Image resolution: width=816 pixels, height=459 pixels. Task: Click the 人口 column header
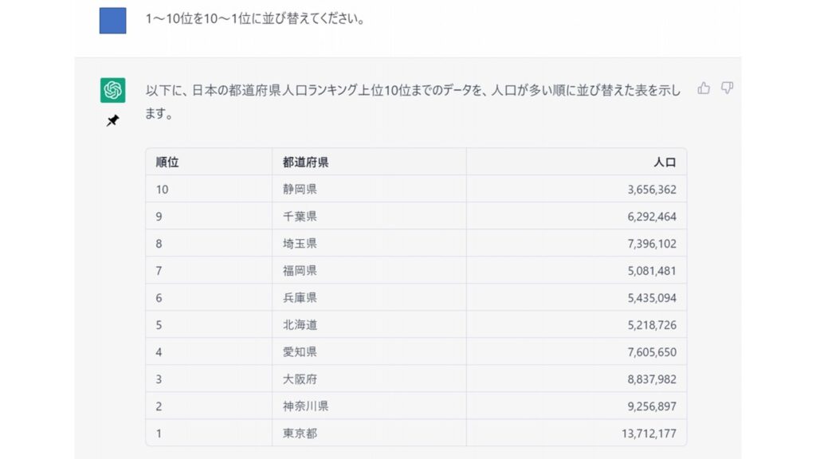(664, 162)
